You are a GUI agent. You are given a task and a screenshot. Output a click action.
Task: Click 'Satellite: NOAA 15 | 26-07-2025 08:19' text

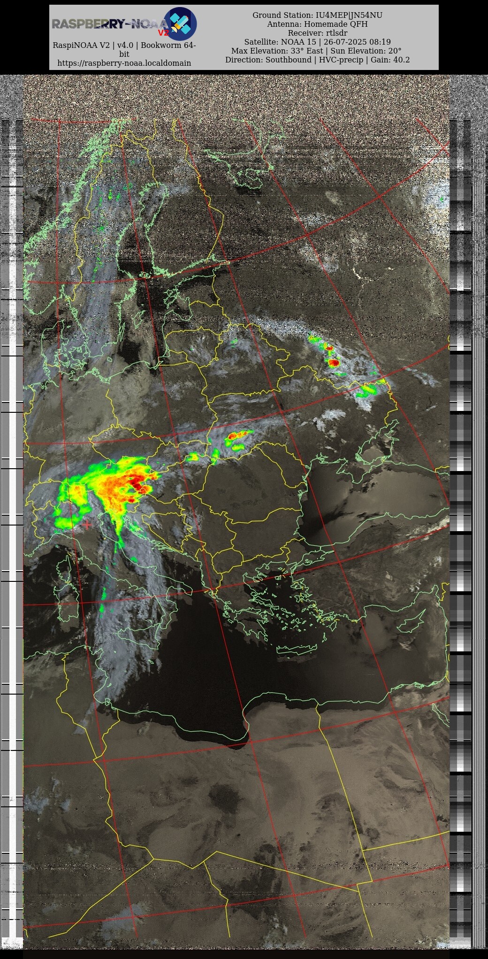point(318,42)
